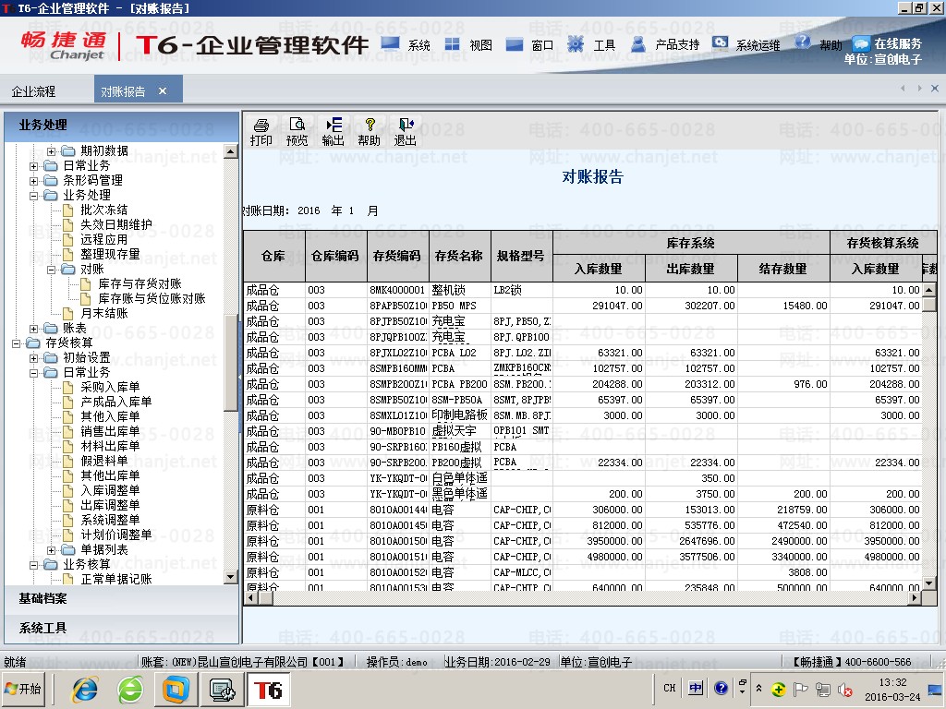Switch to the 企业流程 tab

pos(34,91)
